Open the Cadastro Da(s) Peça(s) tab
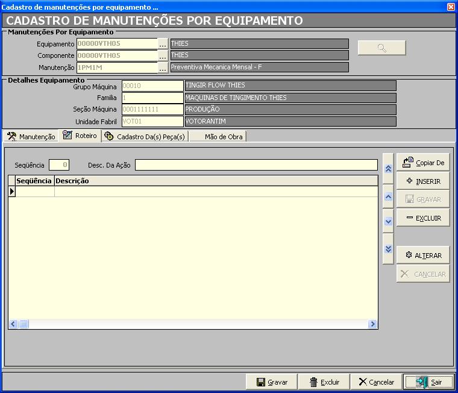The width and height of the screenshot is (458, 393). pyautogui.click(x=145, y=137)
